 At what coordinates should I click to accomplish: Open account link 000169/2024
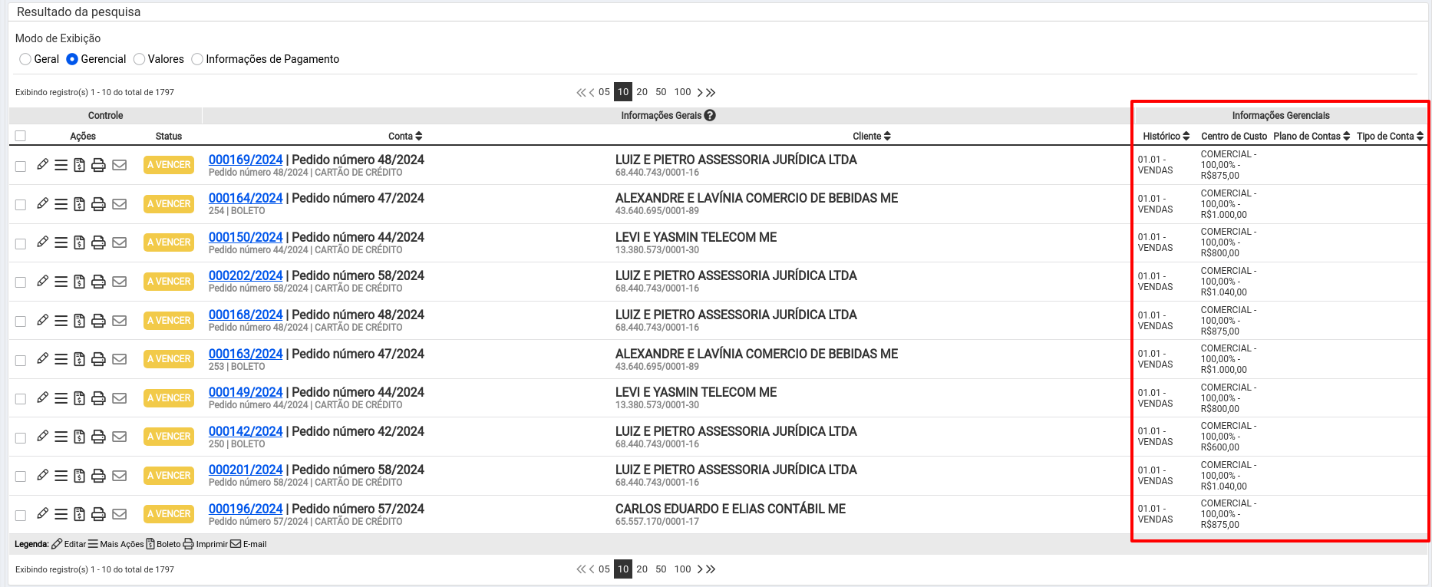(x=246, y=160)
